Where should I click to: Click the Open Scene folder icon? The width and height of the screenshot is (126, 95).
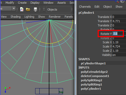(x=28, y=9)
